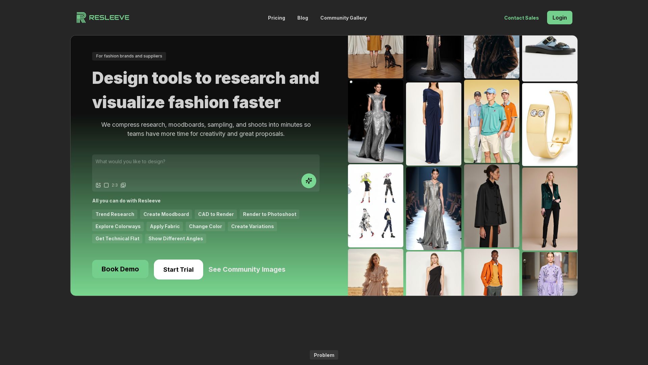Select the Apply Fabric chip
Screen dimensions: 648x365
pyautogui.click(x=165, y=226)
